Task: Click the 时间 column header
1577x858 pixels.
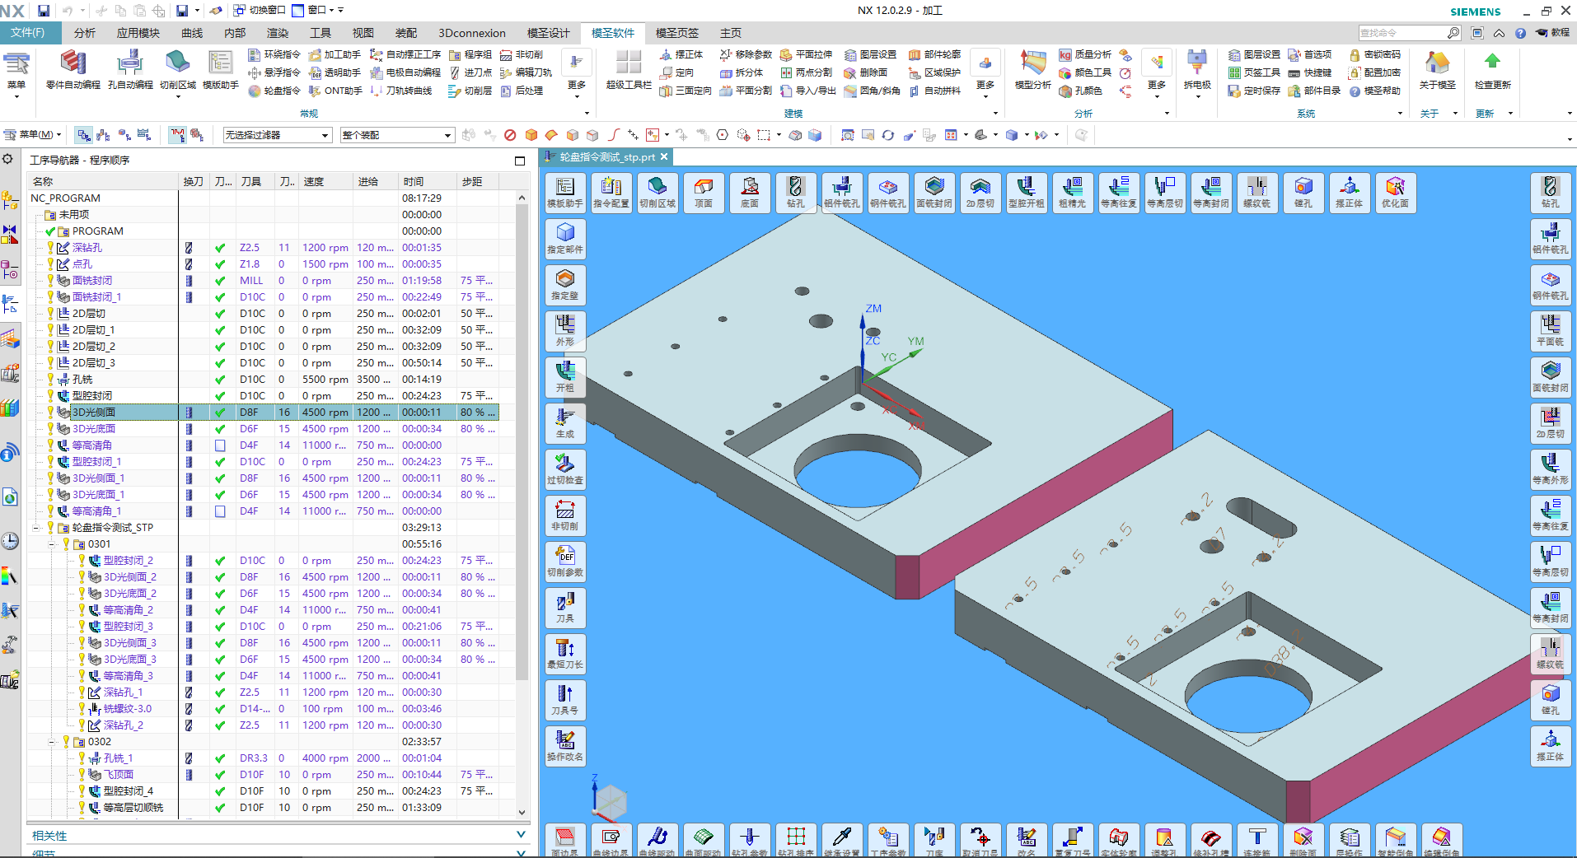Action: 426,181
